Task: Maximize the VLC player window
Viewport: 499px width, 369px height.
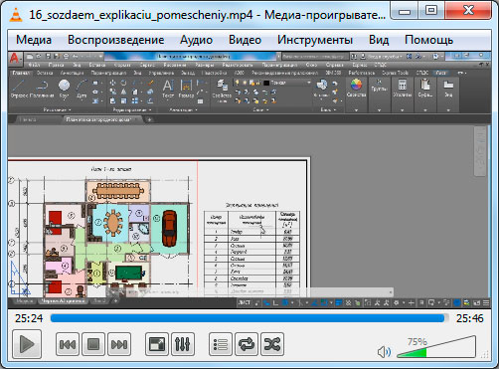Action: [431, 11]
